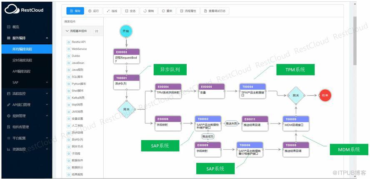Image resolution: width=370 pixels, height=179 pixels.
Task: Select node T00006 SAP销售价格维护接口
Action: tap(250, 149)
